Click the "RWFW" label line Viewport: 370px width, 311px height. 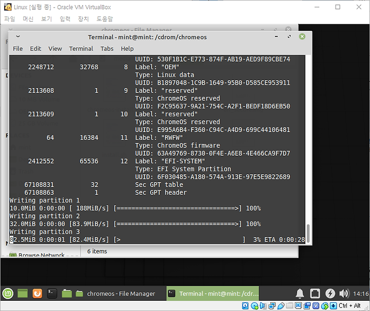[159, 138]
